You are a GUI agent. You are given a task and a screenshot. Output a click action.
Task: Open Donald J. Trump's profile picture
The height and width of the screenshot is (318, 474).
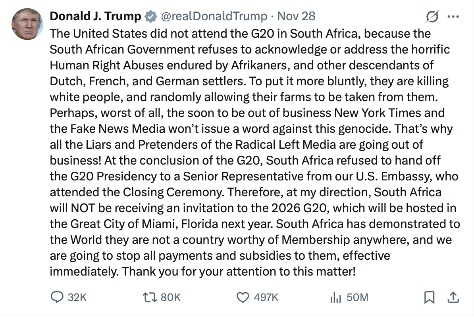[27, 23]
